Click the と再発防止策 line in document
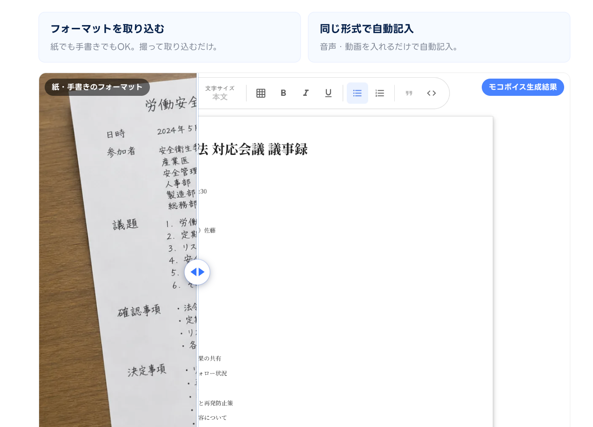Viewport: 593px width, 427px height. [216, 403]
